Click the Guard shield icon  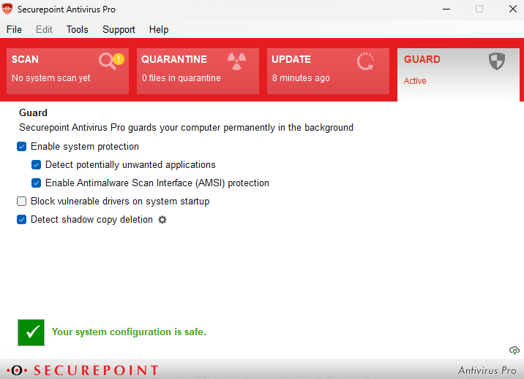click(x=497, y=61)
